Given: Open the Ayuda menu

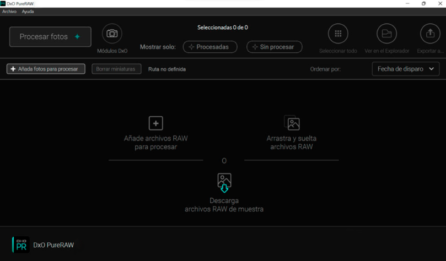Looking at the screenshot, I should 28,12.
